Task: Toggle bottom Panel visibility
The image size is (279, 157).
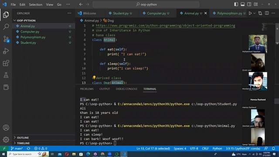Action: point(242,4)
